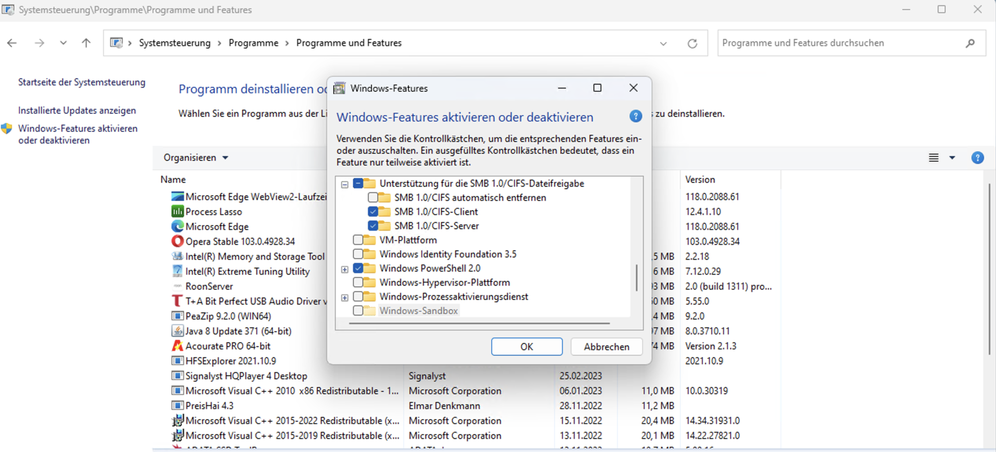Select RoonServer program icon

pyautogui.click(x=177, y=286)
